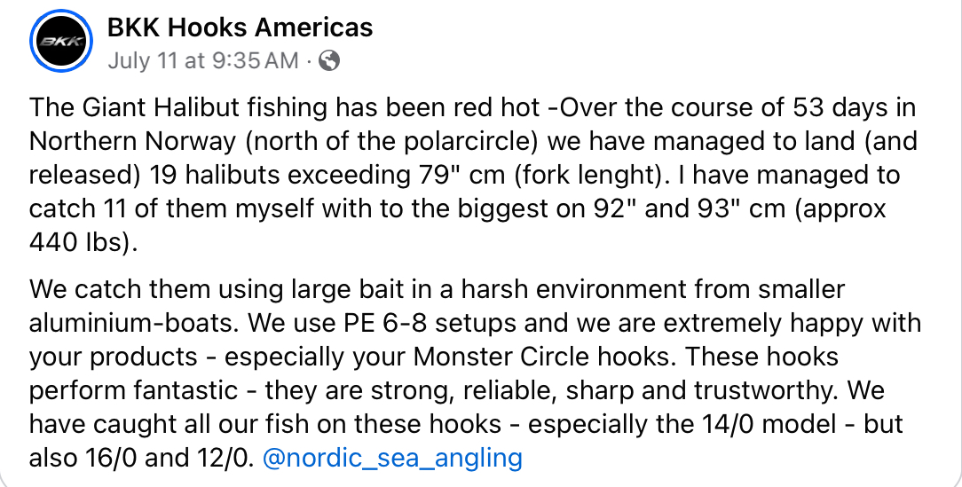The height and width of the screenshot is (487, 962).
Task: Click the globe public audience icon
Action: [x=329, y=60]
